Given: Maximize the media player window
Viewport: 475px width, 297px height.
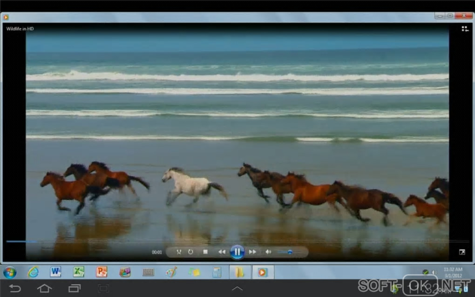Looking at the screenshot, I should click(x=450, y=15).
